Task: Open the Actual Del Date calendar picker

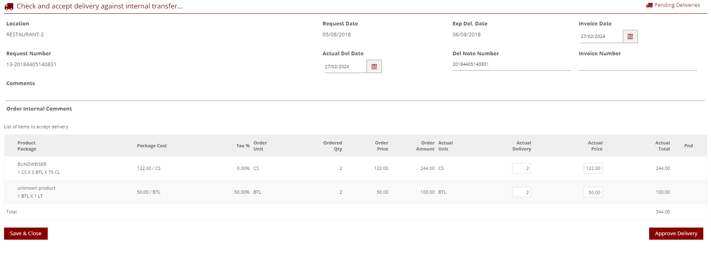Action: [374, 67]
